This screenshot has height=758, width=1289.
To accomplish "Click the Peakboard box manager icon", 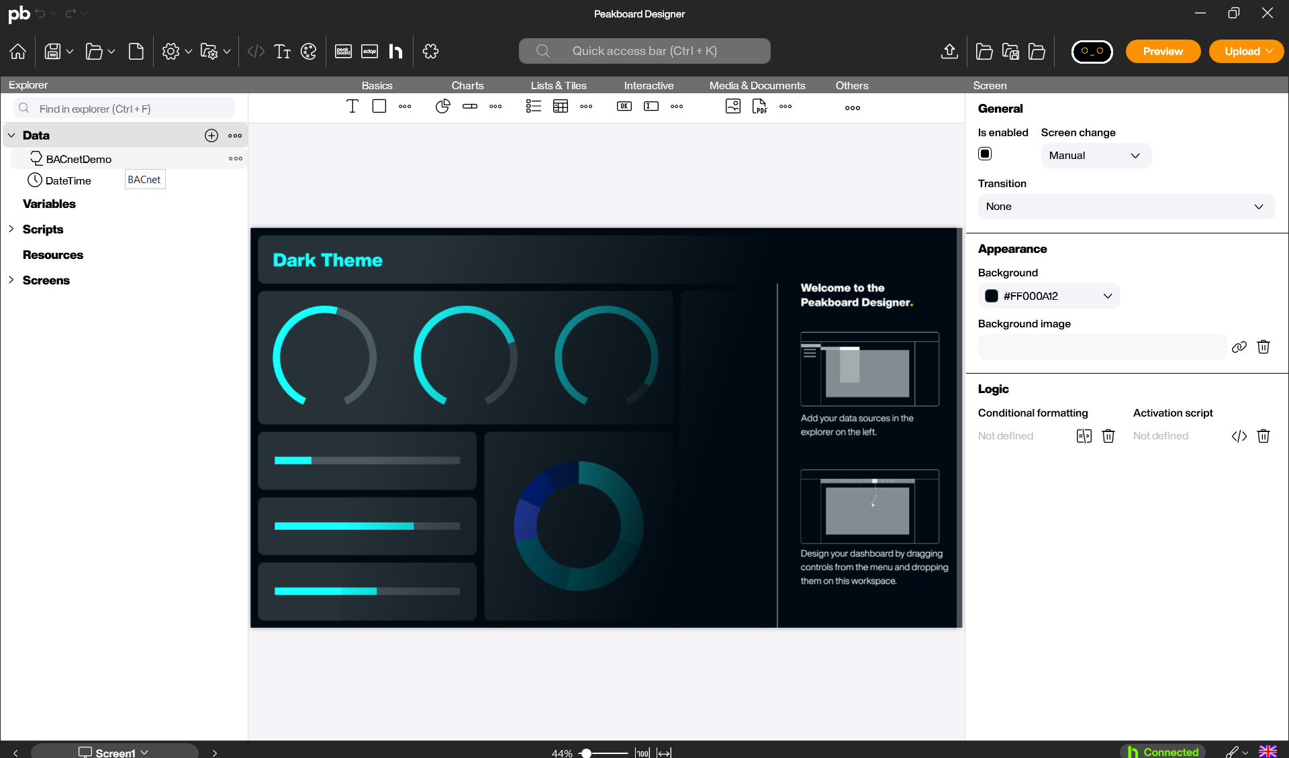I will coord(343,52).
